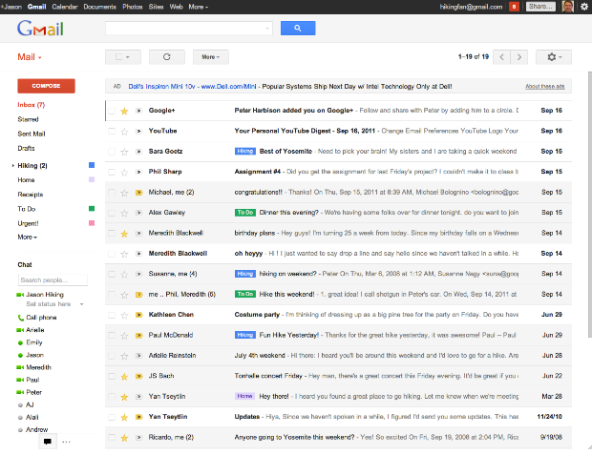This screenshot has height=455, width=592.
Task: Open the chat bubble icon at bottom
Action: point(48,442)
